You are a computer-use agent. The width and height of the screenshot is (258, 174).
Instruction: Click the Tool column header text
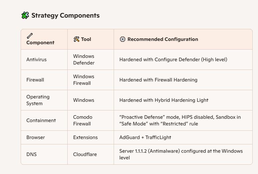click(86, 39)
